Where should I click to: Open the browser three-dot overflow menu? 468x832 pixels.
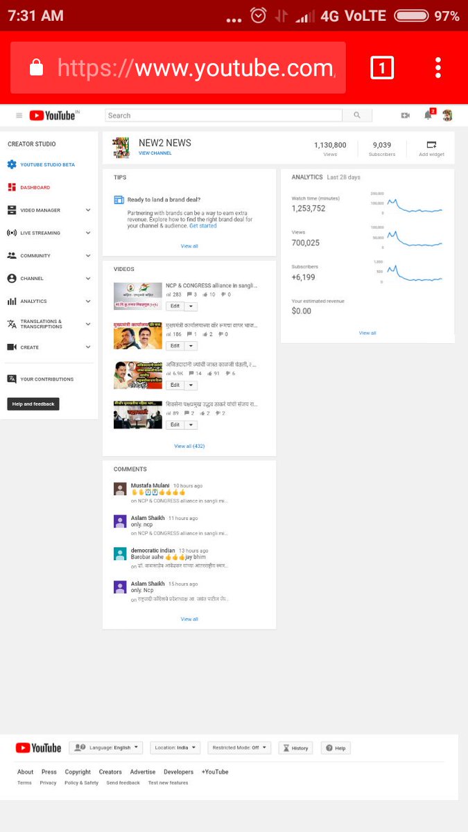(438, 67)
